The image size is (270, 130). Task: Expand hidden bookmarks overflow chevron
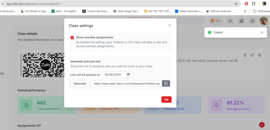245,11
